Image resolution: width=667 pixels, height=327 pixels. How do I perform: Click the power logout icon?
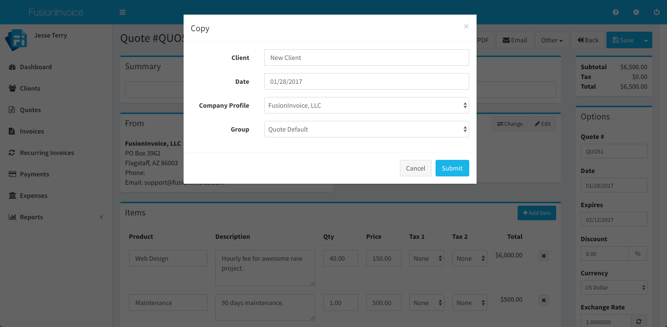click(x=657, y=12)
